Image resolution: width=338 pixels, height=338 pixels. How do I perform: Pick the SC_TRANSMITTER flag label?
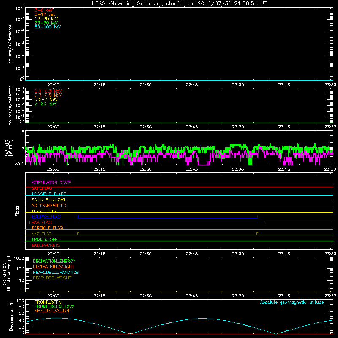pos(49,205)
